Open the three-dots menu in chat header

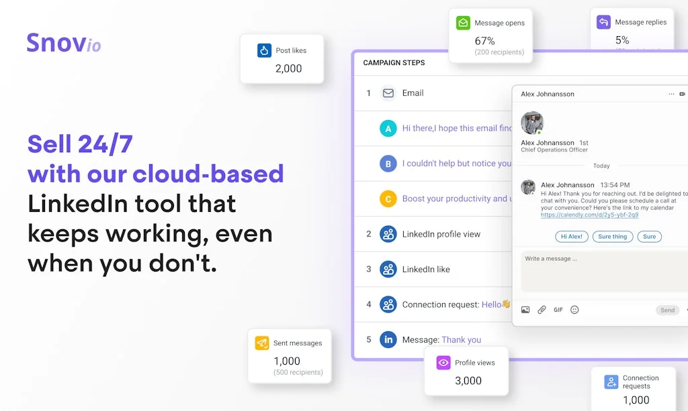671,94
